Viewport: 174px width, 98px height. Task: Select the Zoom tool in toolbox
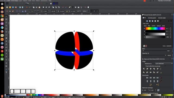[x=6, y=26]
